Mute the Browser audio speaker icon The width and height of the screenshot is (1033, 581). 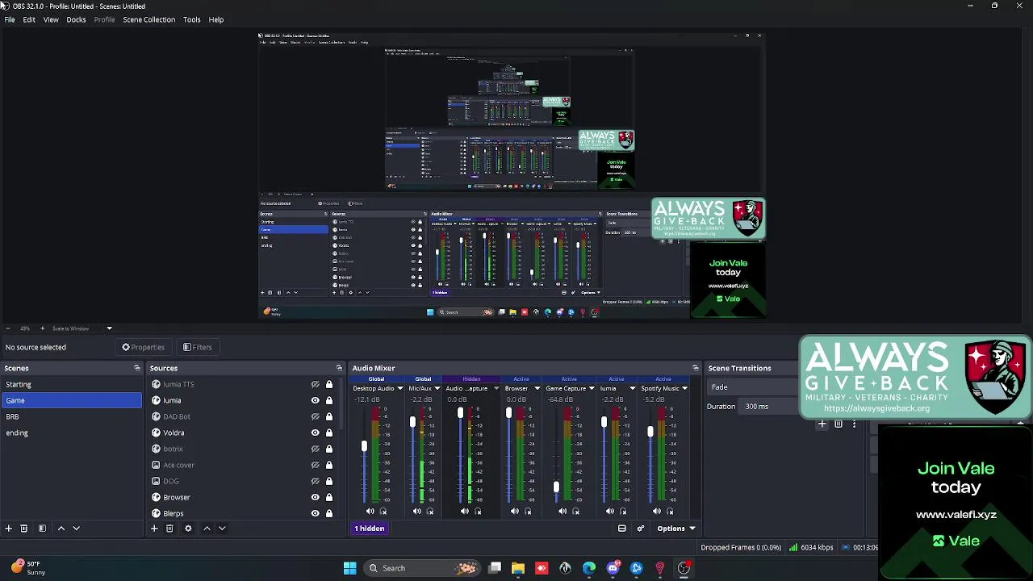click(x=515, y=512)
